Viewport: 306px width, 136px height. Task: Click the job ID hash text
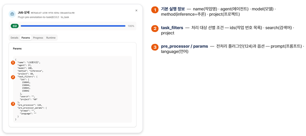[x=53, y=13]
